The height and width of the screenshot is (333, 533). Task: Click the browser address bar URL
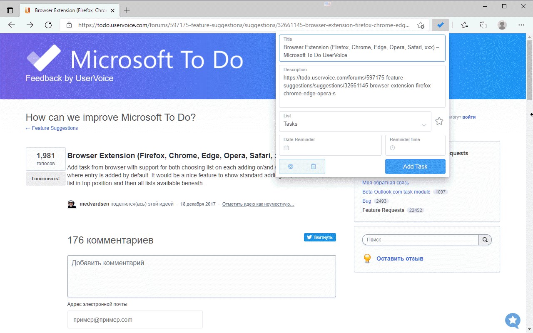coord(244,25)
